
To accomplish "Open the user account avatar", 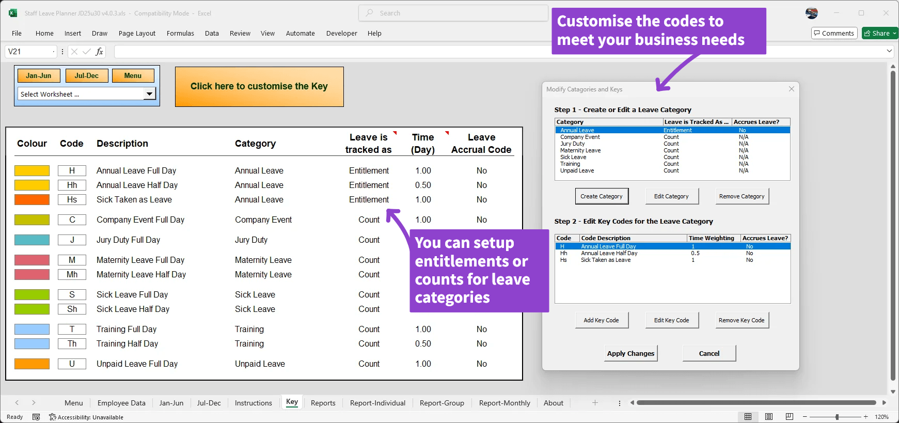I will coord(812,13).
